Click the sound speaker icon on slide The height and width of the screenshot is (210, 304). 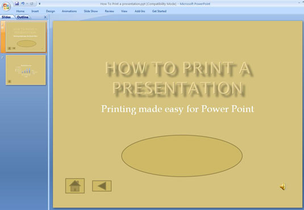282,187
